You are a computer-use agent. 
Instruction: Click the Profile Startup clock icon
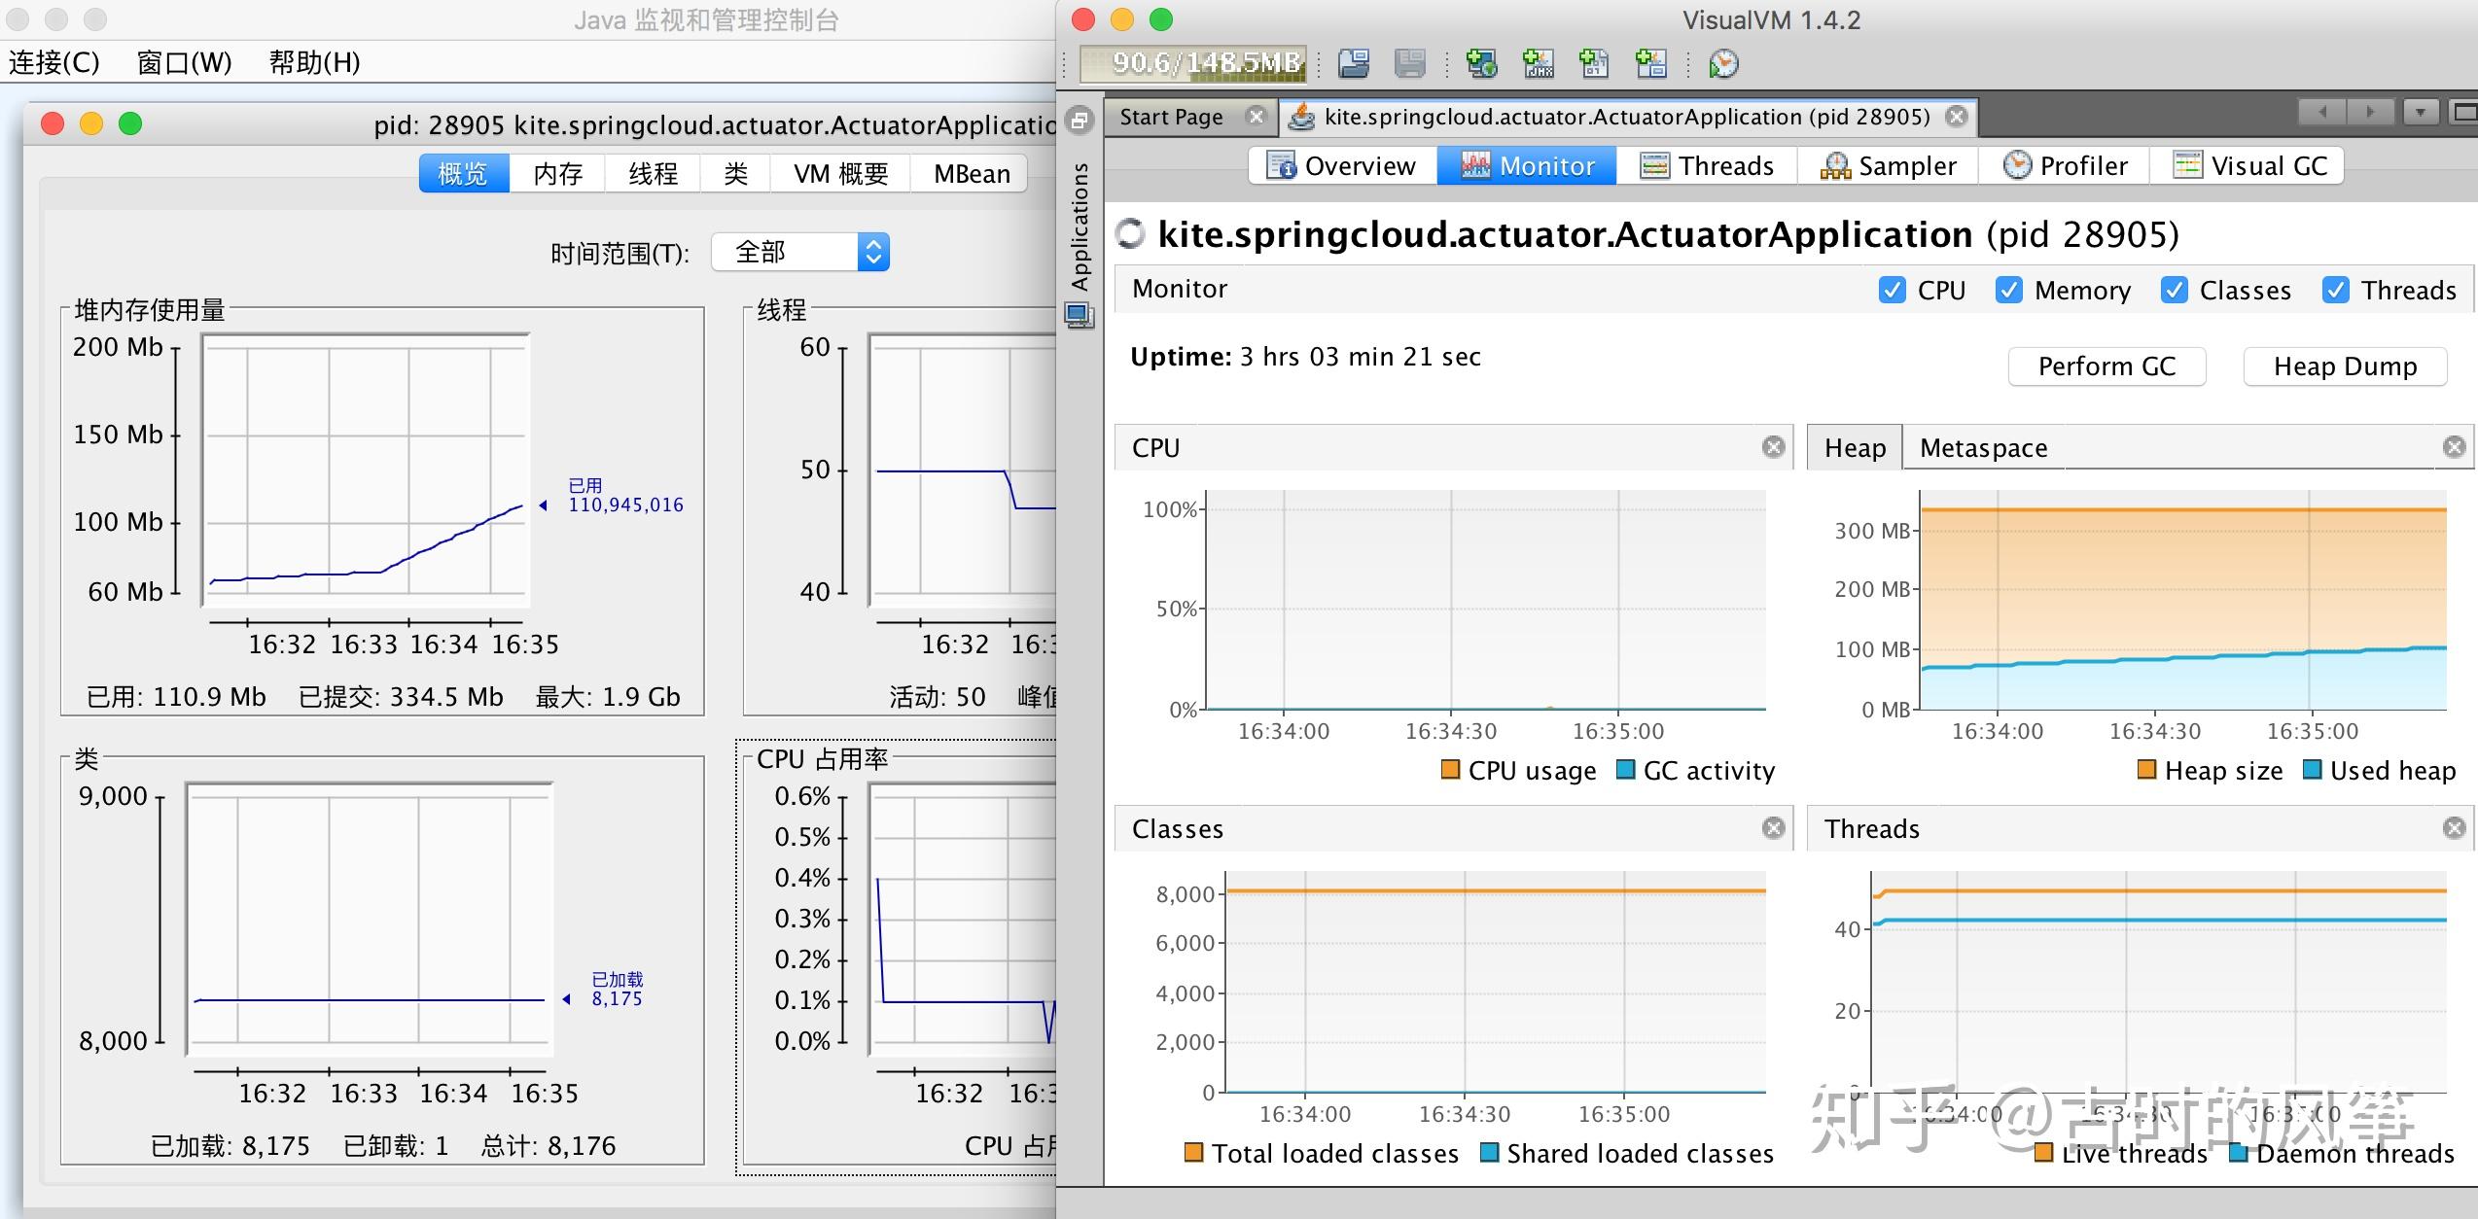(x=1723, y=63)
